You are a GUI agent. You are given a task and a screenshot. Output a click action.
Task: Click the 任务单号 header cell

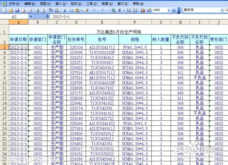click(x=76, y=40)
